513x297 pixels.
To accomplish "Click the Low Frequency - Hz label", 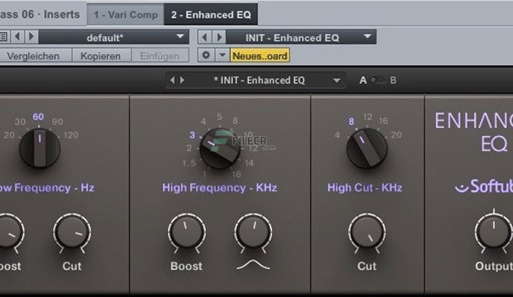I will [x=47, y=188].
